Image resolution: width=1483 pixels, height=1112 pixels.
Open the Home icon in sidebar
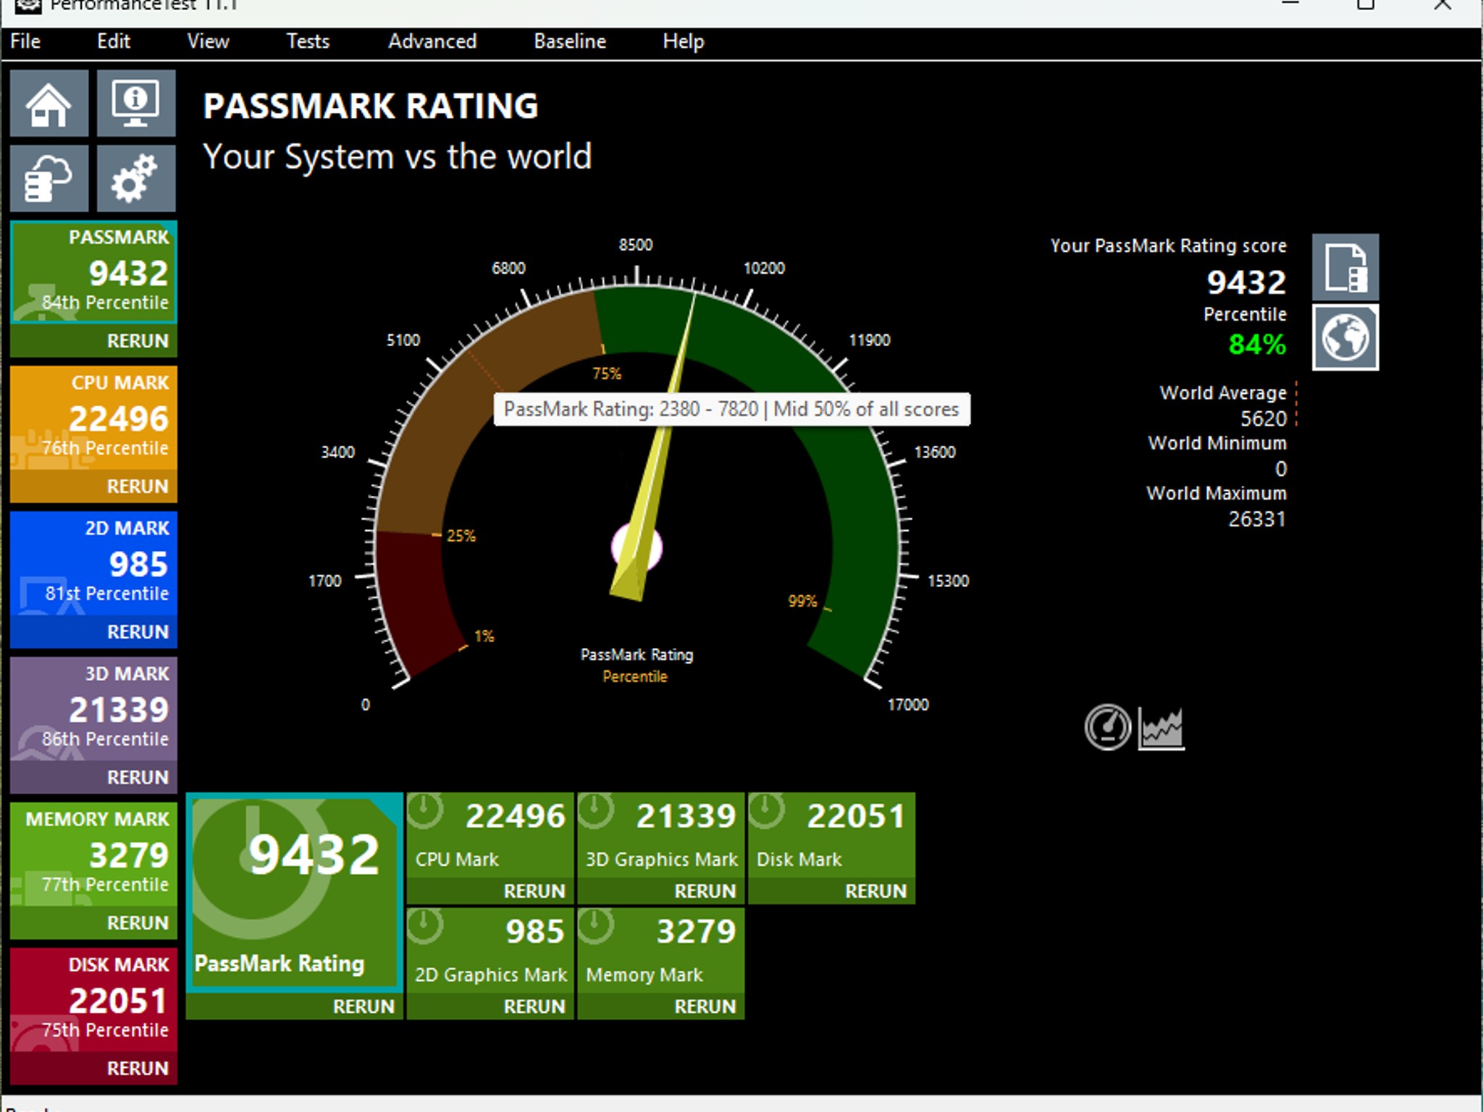click(x=49, y=103)
